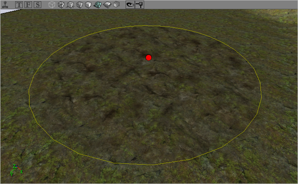Screen dimensions: 298x184
Task: Click the red dot marker on terrain
Action: (x=148, y=57)
